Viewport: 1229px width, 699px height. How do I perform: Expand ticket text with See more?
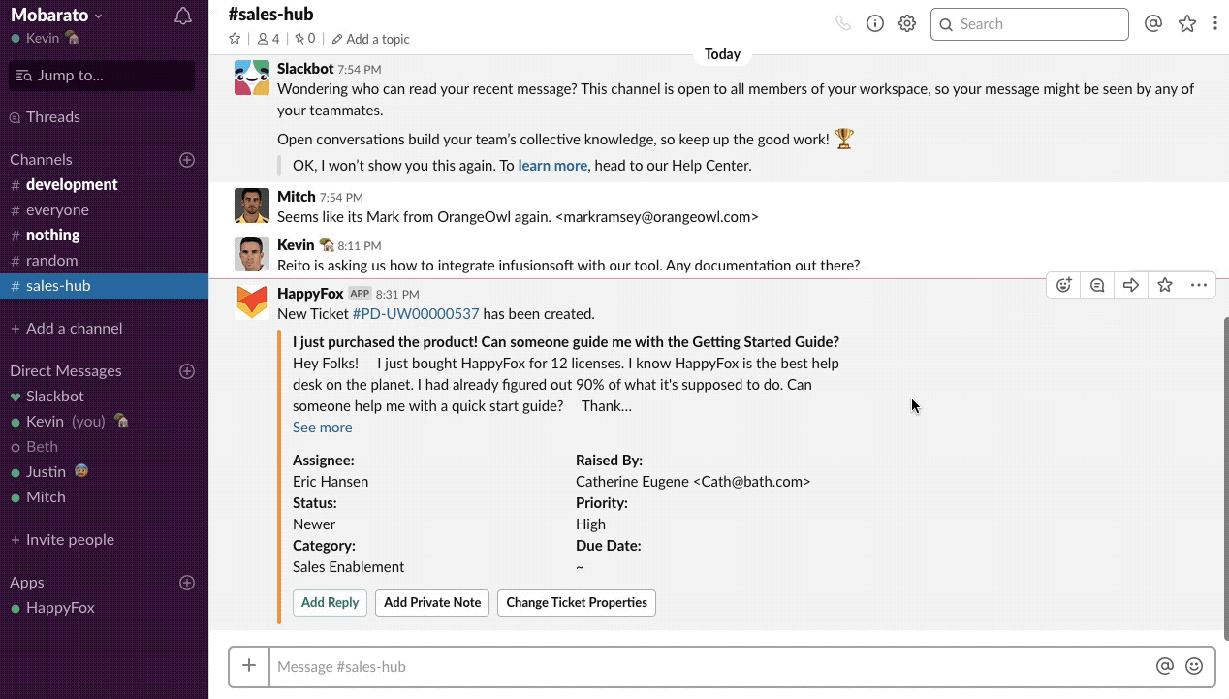(322, 427)
